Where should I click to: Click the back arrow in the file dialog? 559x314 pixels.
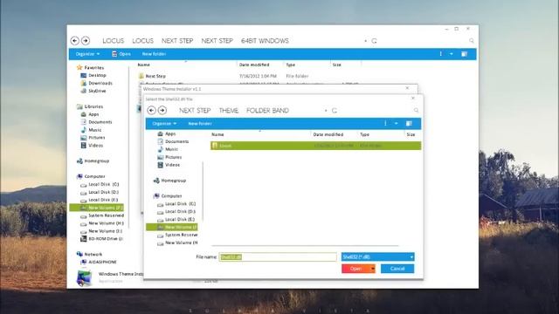(x=151, y=111)
